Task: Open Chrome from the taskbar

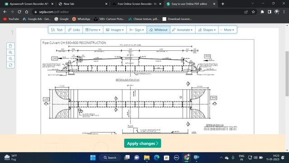Action: point(186,158)
